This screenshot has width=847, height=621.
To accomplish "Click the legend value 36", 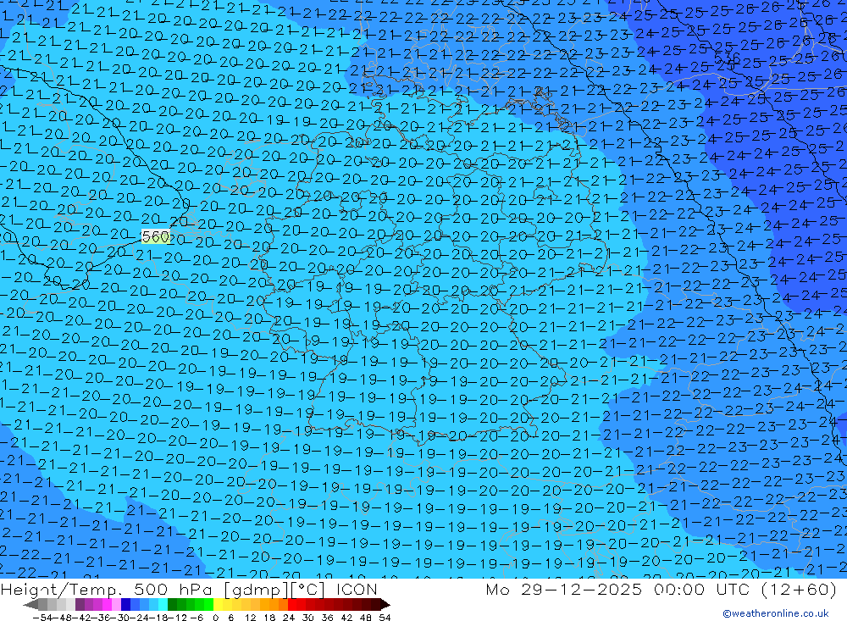I will [x=327, y=618].
